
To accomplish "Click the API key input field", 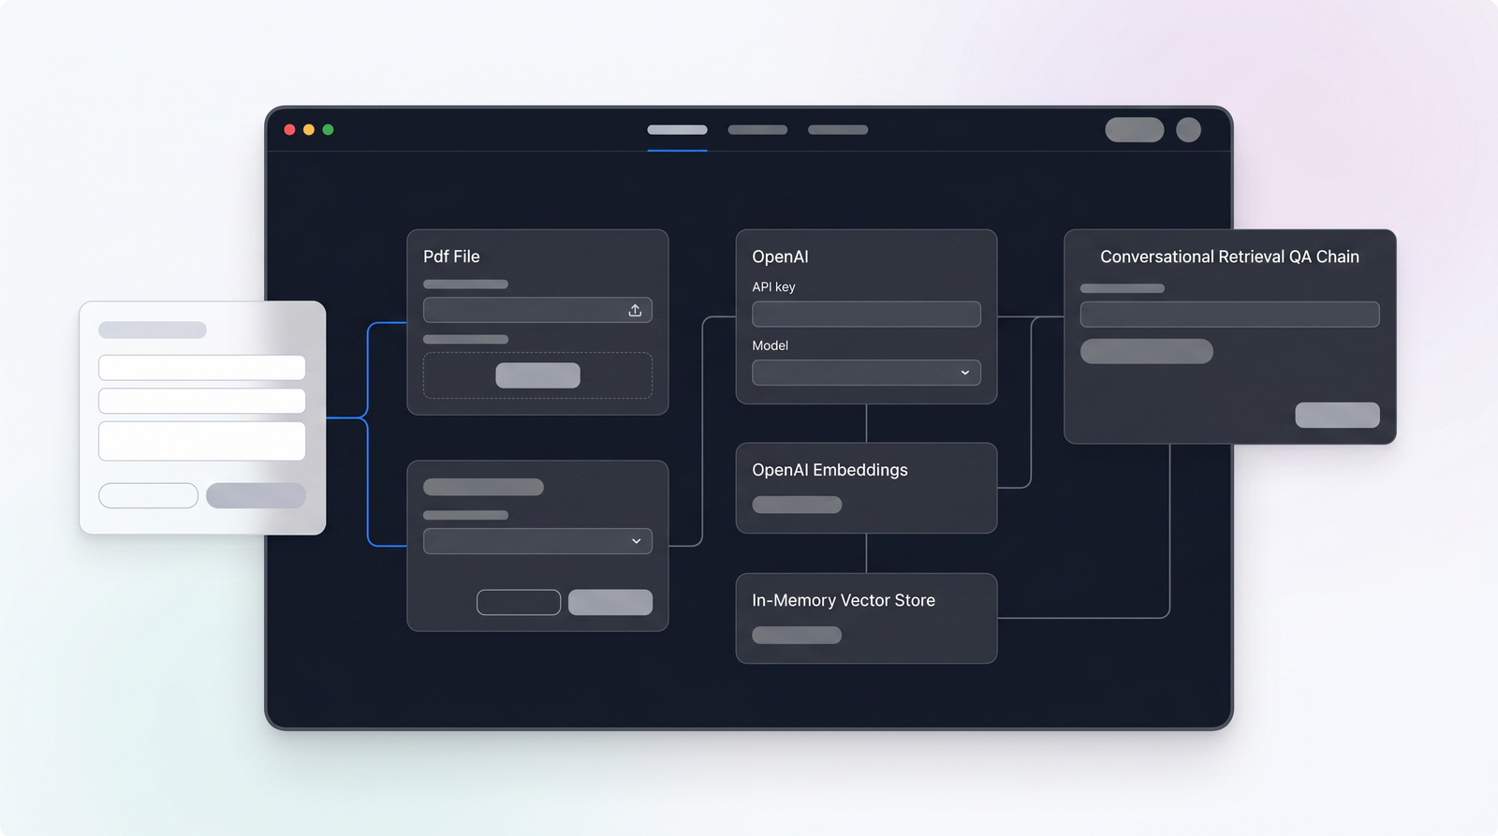I will (x=866, y=314).
